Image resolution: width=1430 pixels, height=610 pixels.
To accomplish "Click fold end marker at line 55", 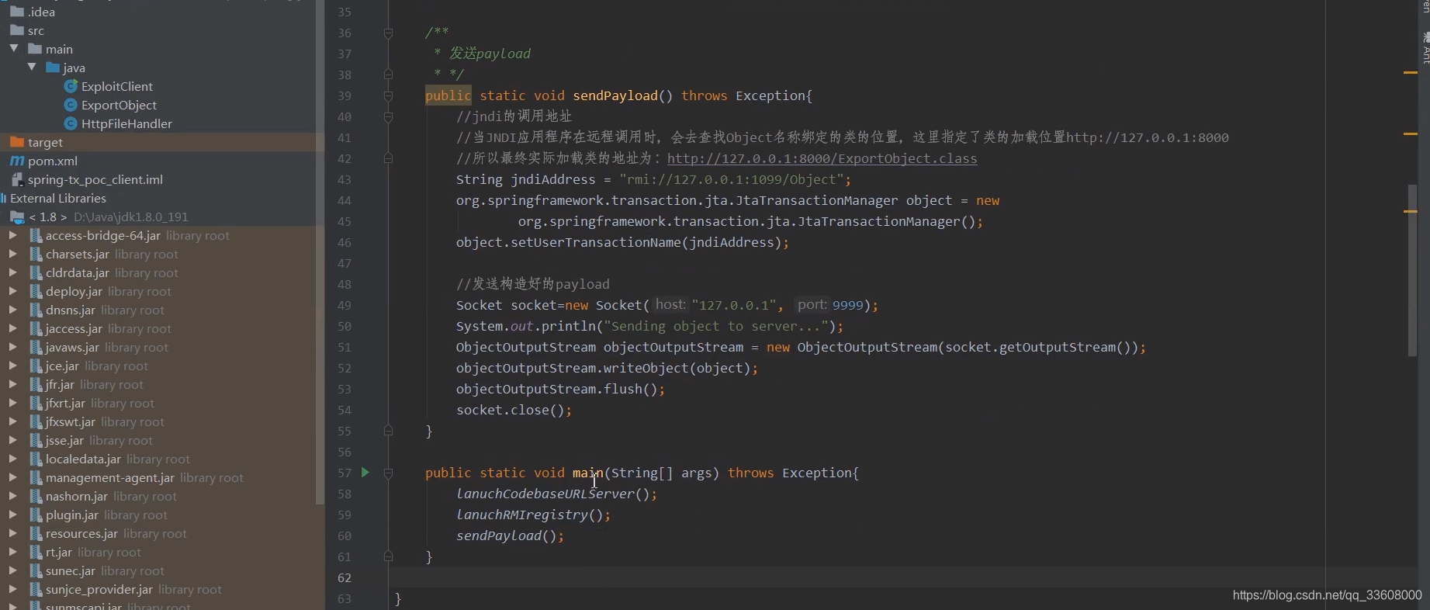I will pyautogui.click(x=388, y=431).
